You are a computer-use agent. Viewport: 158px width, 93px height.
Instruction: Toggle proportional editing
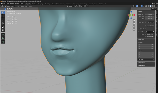pos(85,6)
